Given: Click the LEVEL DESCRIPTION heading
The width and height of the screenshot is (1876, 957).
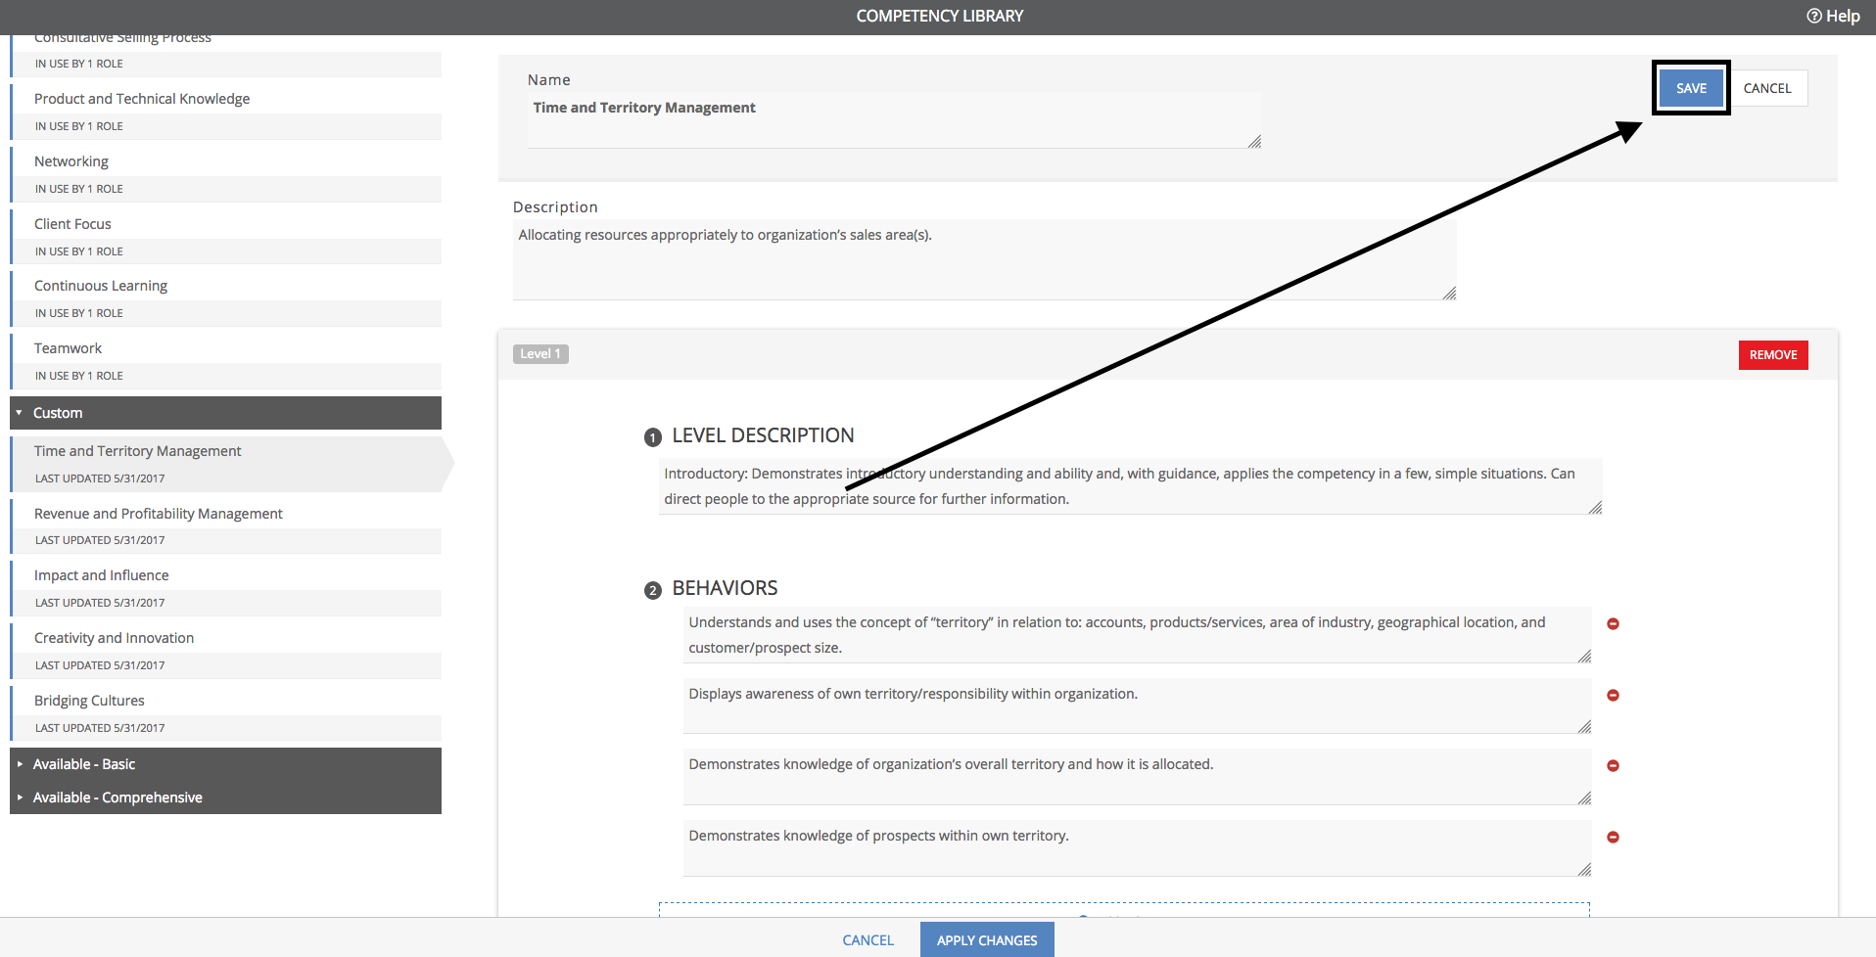Looking at the screenshot, I should [x=763, y=435].
